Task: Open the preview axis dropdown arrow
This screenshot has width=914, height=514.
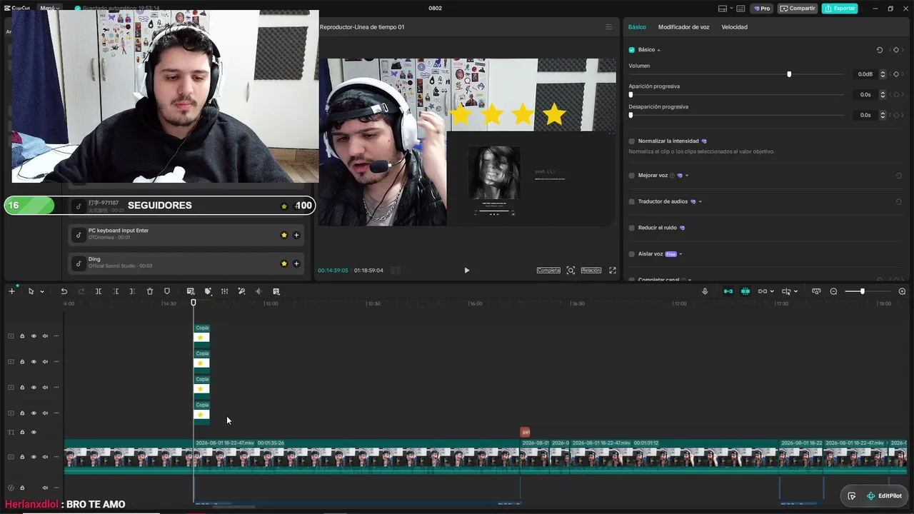Action: (x=796, y=291)
